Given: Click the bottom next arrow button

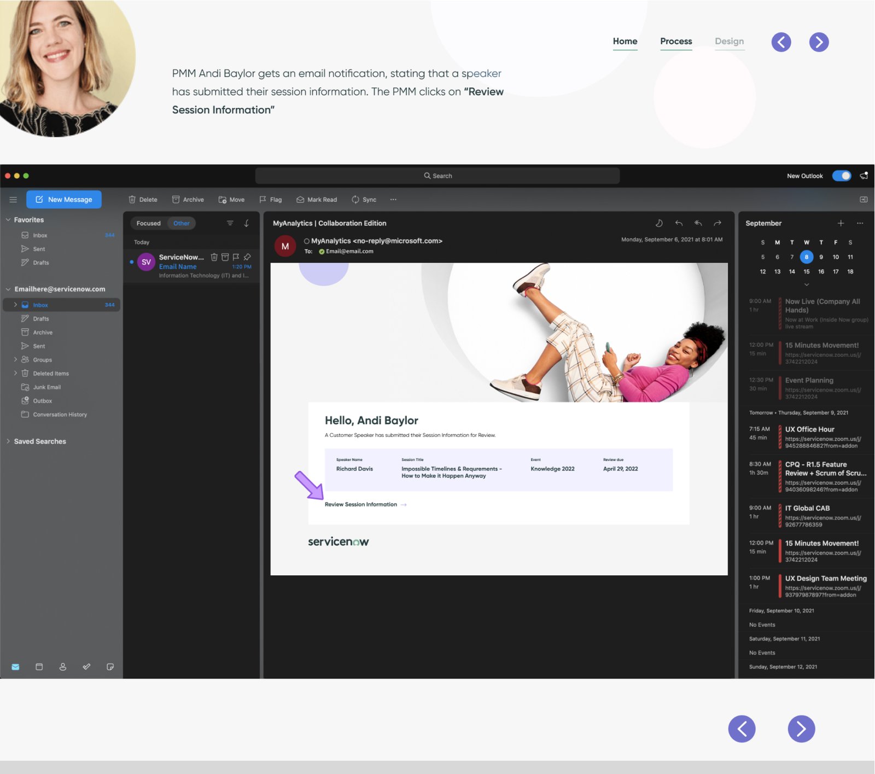Looking at the screenshot, I should [801, 729].
